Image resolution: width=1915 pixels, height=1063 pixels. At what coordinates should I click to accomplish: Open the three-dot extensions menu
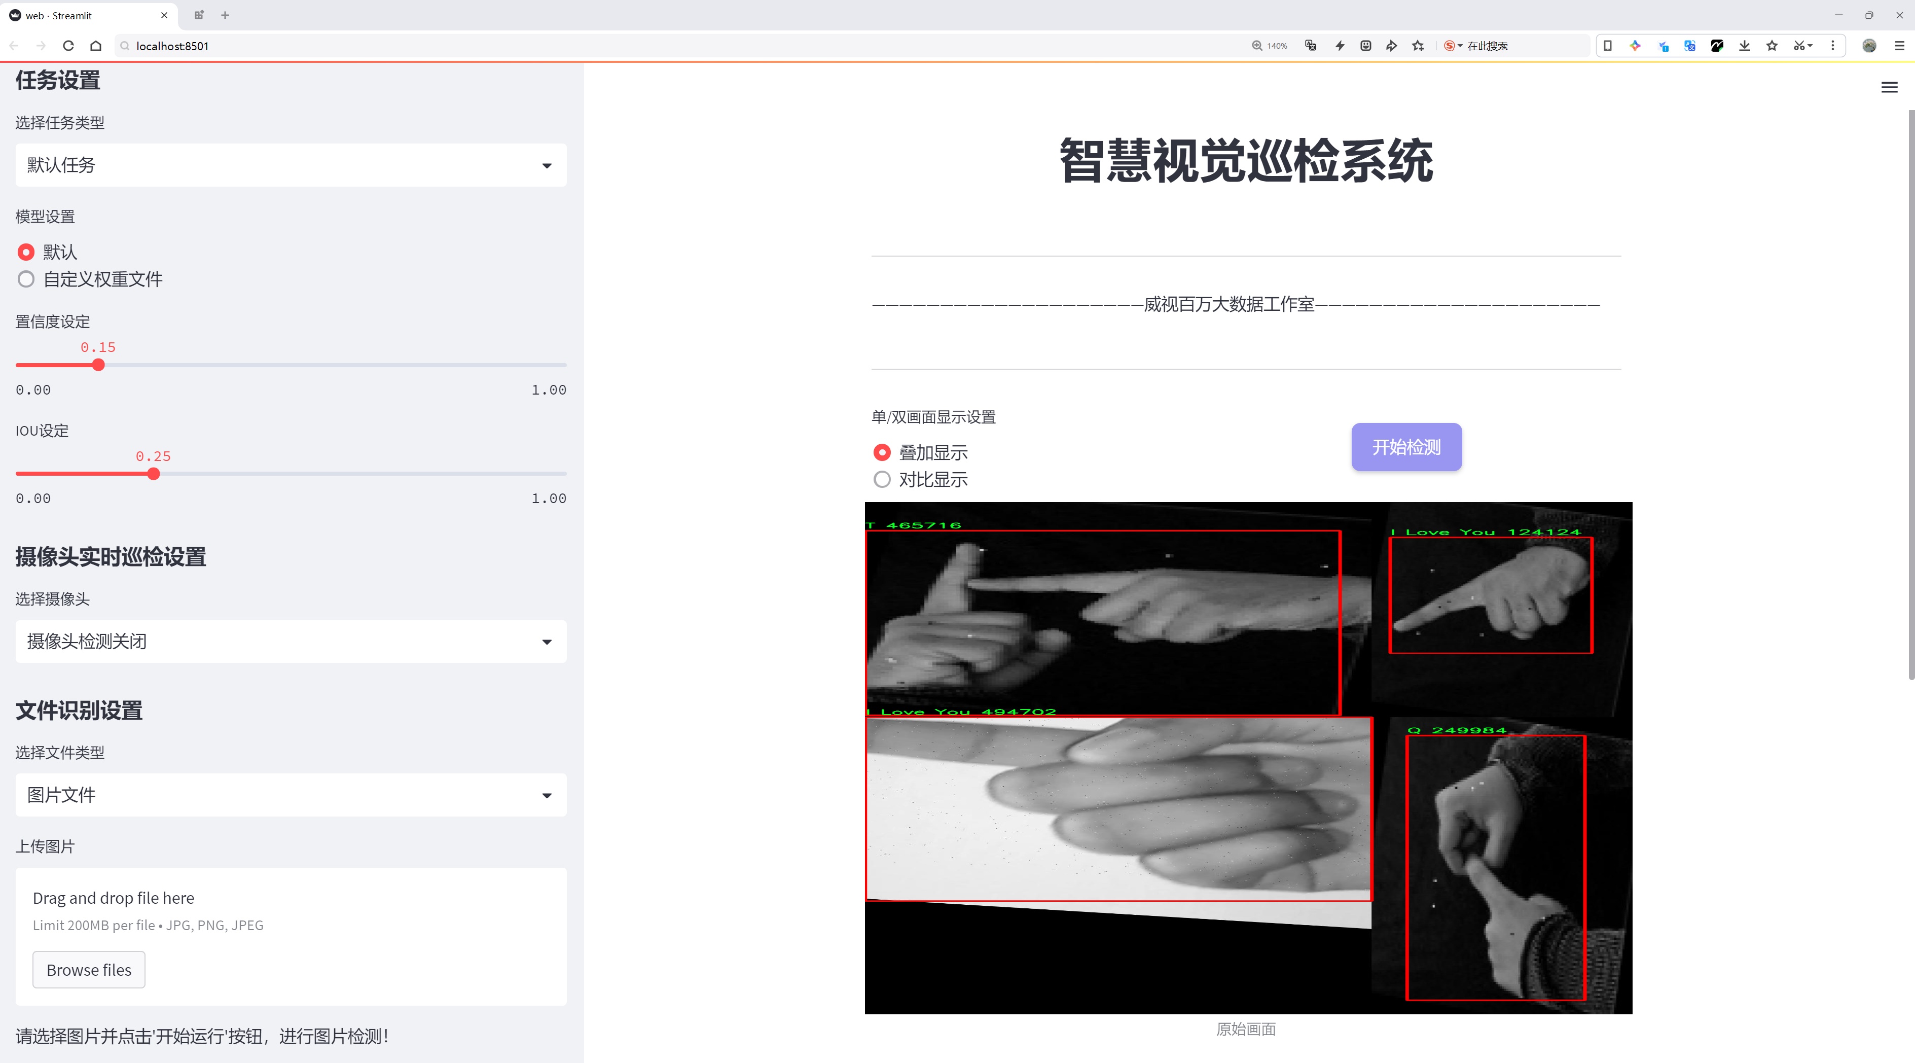1832,46
